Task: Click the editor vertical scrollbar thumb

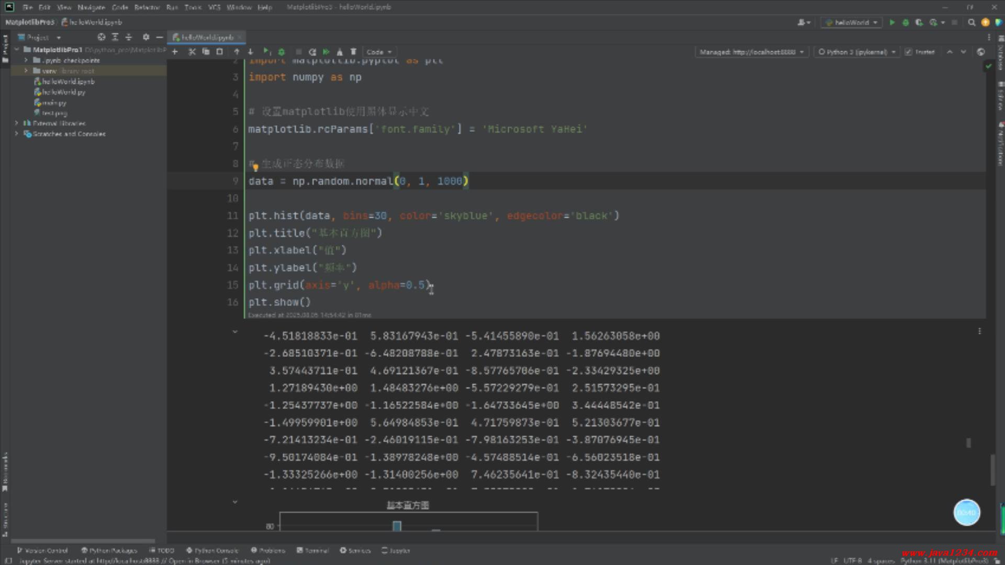Action: 992,470
